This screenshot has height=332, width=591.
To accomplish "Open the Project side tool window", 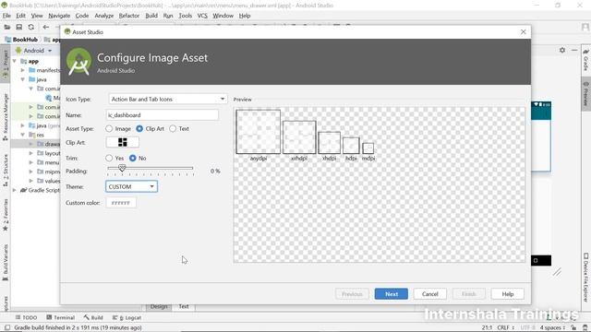I will tap(6, 64).
